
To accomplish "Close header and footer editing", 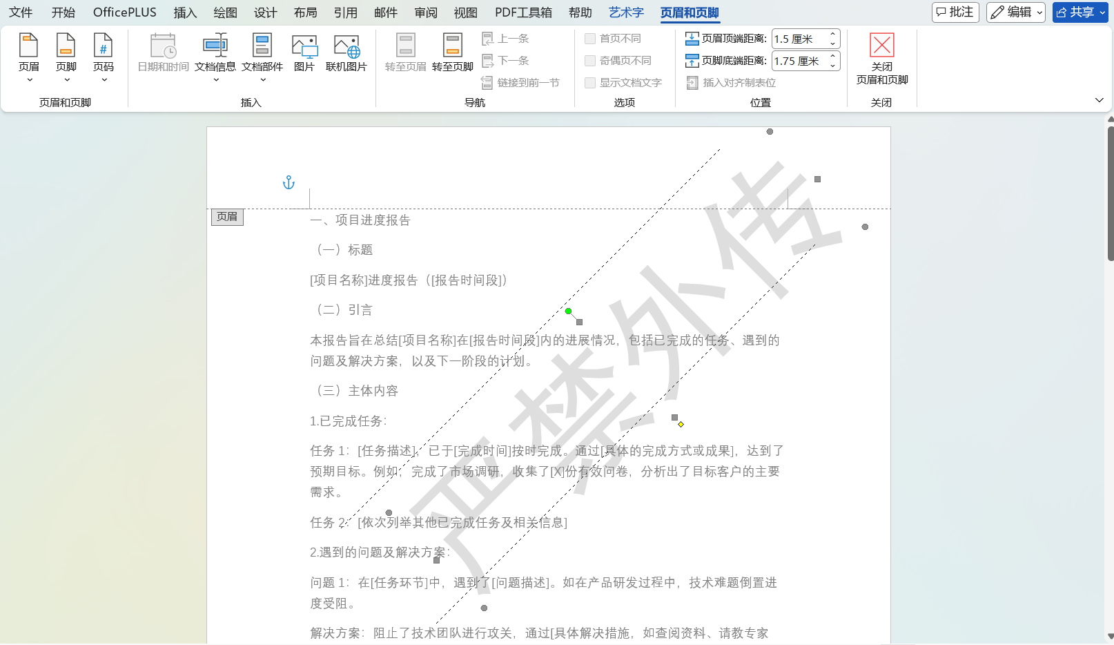I will point(881,59).
